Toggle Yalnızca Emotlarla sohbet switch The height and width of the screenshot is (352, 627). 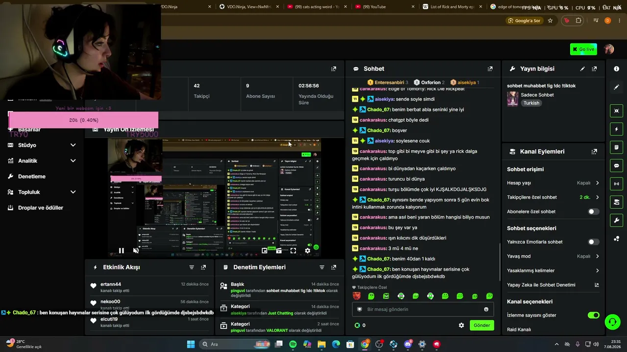click(x=593, y=242)
